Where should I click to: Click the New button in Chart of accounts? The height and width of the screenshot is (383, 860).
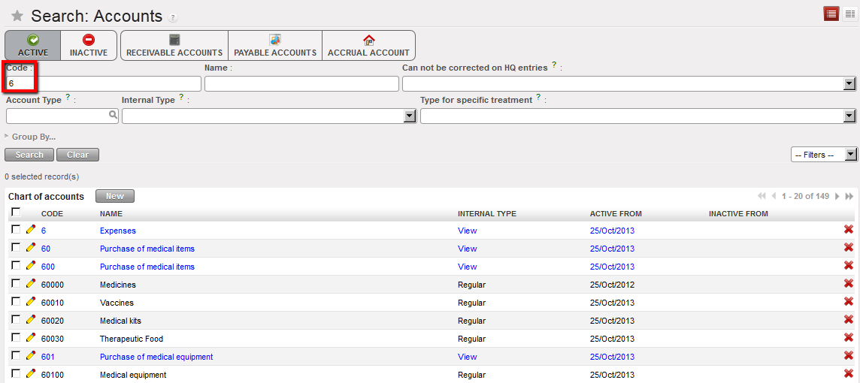pos(114,196)
